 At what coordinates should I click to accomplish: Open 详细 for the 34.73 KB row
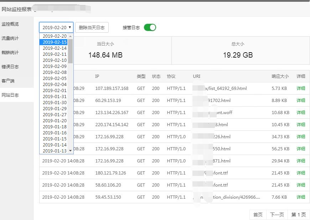(301, 136)
